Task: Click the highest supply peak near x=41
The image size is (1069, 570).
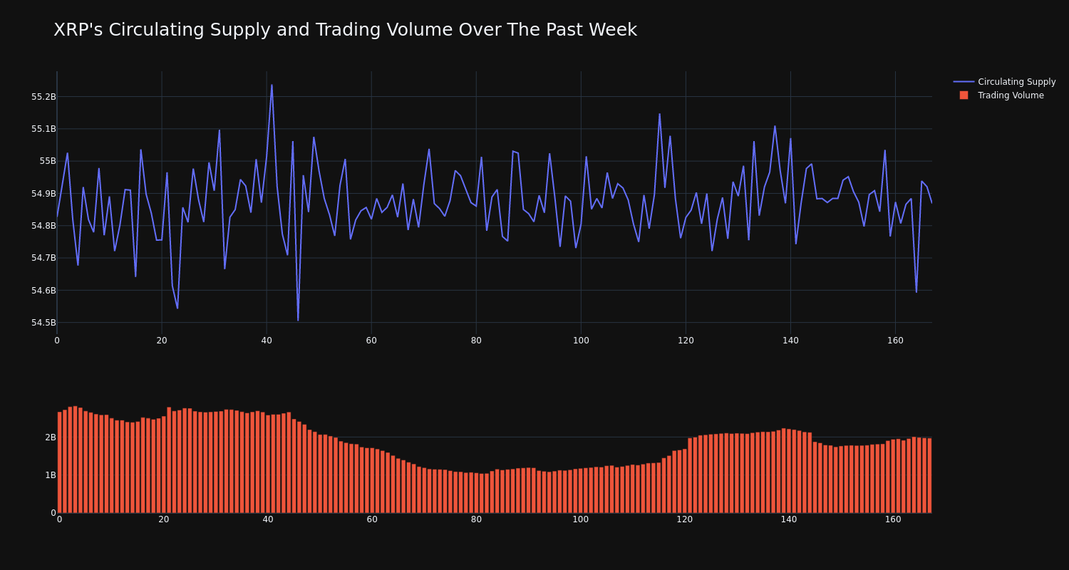Action: pos(272,85)
